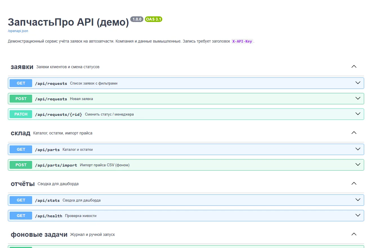This screenshot has width=372, height=248.
Task: Expand the GET /api/requests row arrow
Action: click(358, 83)
